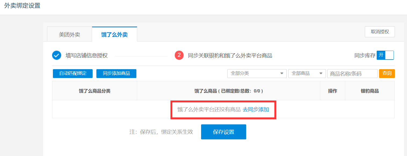Viewport: 407px width, 156px height.
Task: Click the blue checkmark step icon
Action: [x=57, y=55]
